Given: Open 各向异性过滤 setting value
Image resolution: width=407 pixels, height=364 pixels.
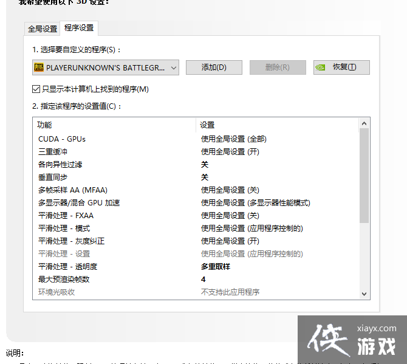Looking at the screenshot, I should (205, 165).
